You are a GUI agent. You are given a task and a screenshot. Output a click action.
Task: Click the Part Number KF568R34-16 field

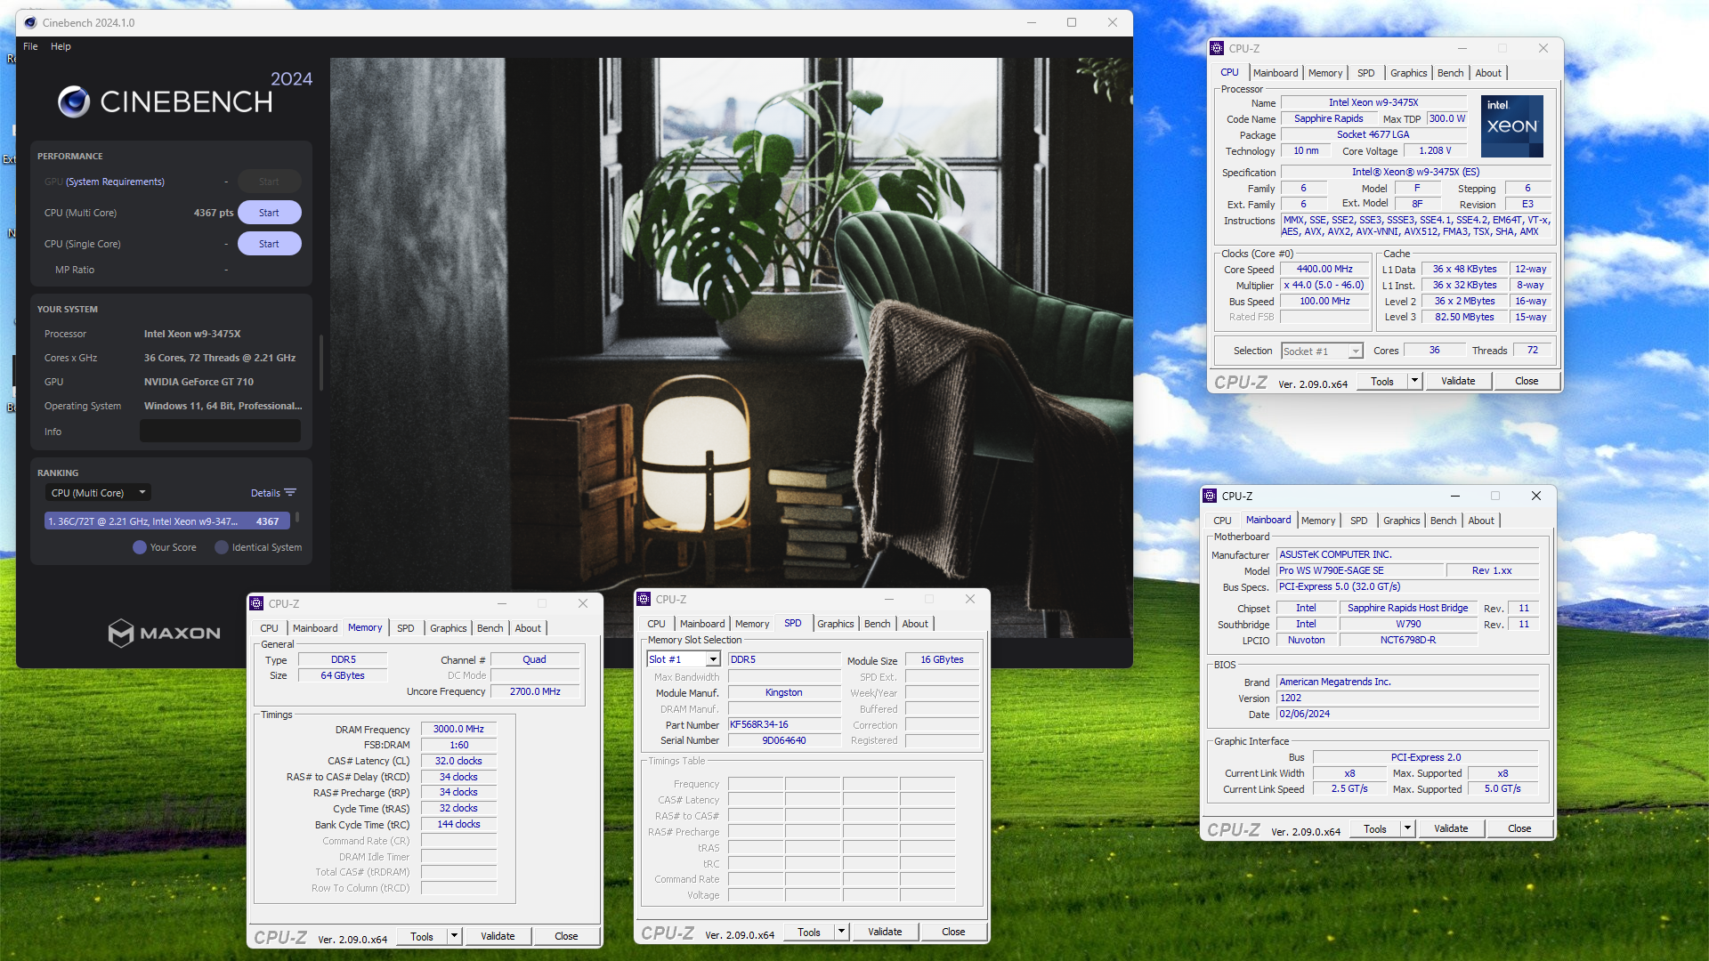tap(784, 724)
